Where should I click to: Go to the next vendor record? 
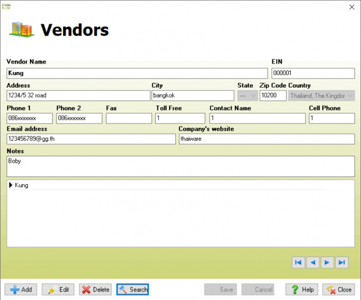327,262
